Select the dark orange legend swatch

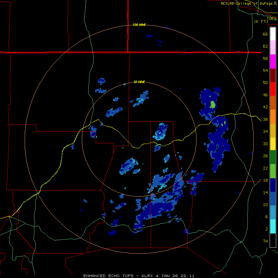273,103
